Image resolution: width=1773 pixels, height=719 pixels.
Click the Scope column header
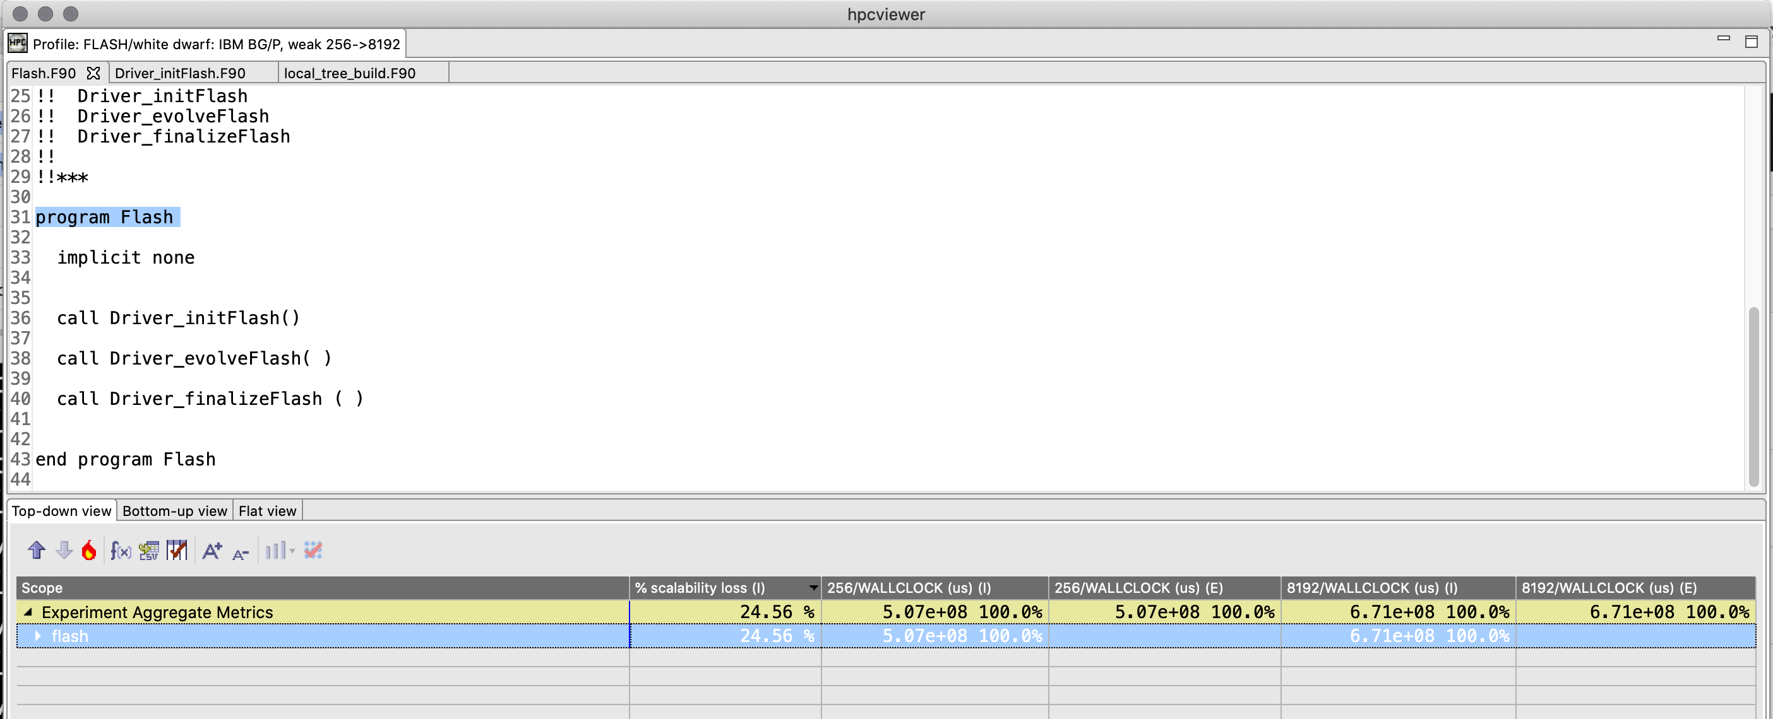pos(321,588)
